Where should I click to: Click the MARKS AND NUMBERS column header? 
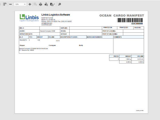[x=100, y=37]
